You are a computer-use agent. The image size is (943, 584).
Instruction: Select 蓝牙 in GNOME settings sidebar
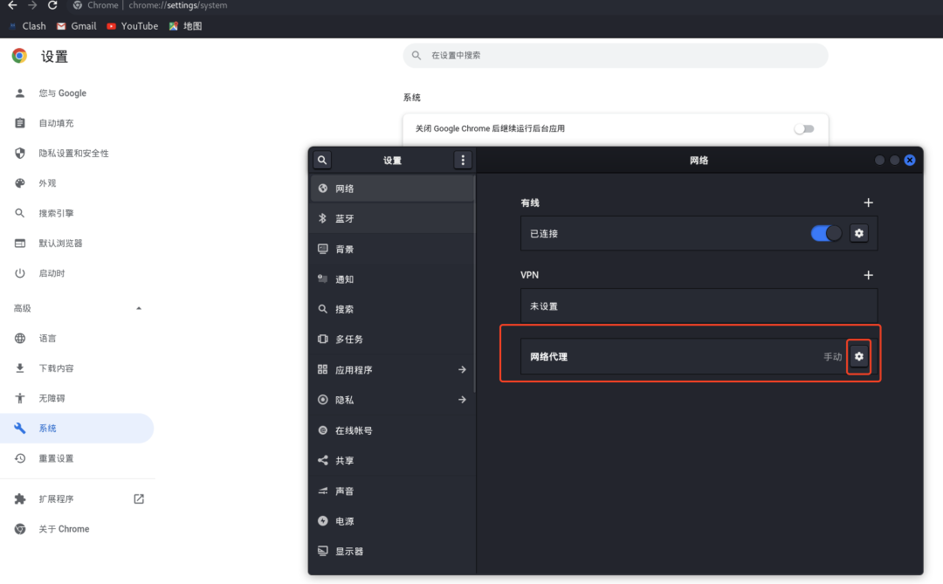click(392, 219)
